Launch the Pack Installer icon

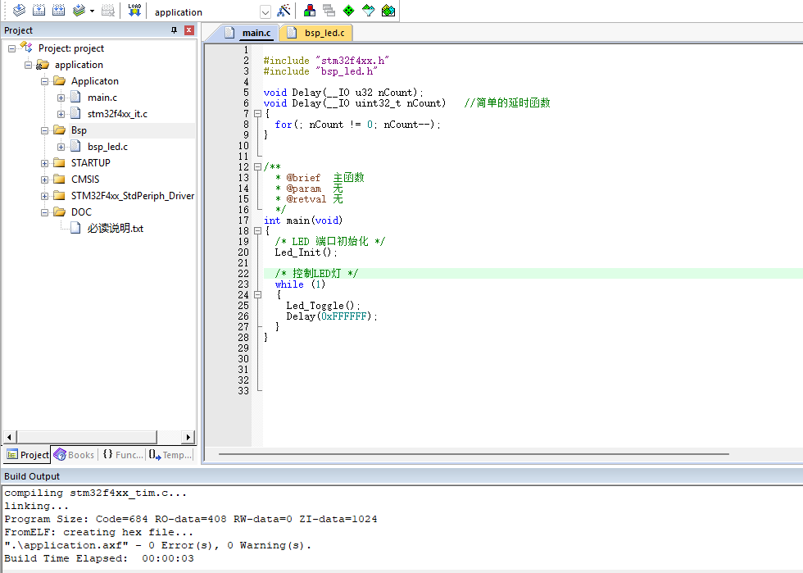pyautogui.click(x=388, y=11)
